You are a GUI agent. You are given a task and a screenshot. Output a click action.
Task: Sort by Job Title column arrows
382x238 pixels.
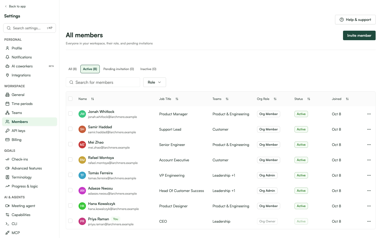point(177,99)
